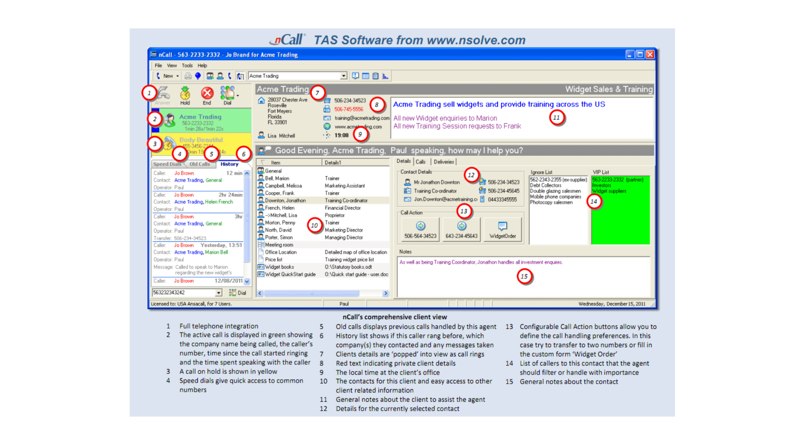Click 'Debt Collectors' in the Ignore List
This screenshot has width=795, height=434.
click(545, 185)
